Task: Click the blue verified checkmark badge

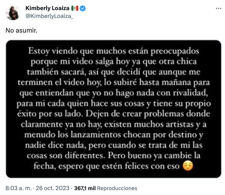Action: (x=83, y=8)
